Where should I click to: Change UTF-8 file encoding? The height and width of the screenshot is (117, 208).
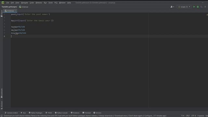(x=194, y=116)
